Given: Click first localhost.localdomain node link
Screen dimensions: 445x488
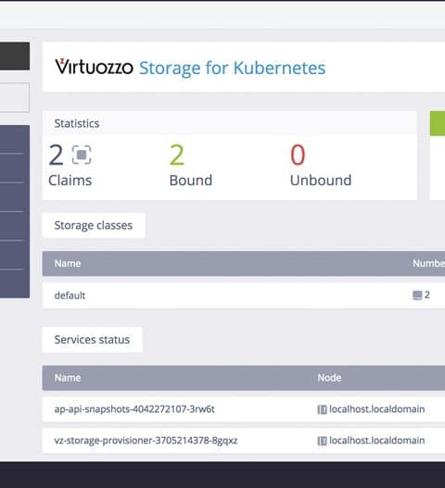Looking at the screenshot, I should 376,409.
